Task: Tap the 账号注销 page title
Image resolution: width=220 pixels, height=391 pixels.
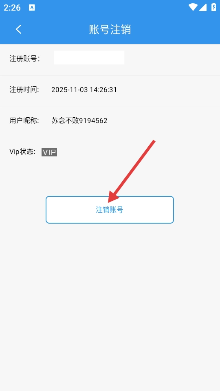Action: 110,29
